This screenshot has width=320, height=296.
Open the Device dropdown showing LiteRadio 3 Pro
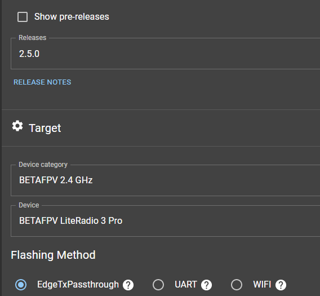tap(165, 221)
